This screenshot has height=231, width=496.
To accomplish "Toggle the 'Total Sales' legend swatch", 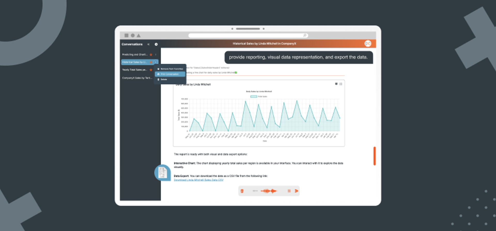I will (x=254, y=96).
